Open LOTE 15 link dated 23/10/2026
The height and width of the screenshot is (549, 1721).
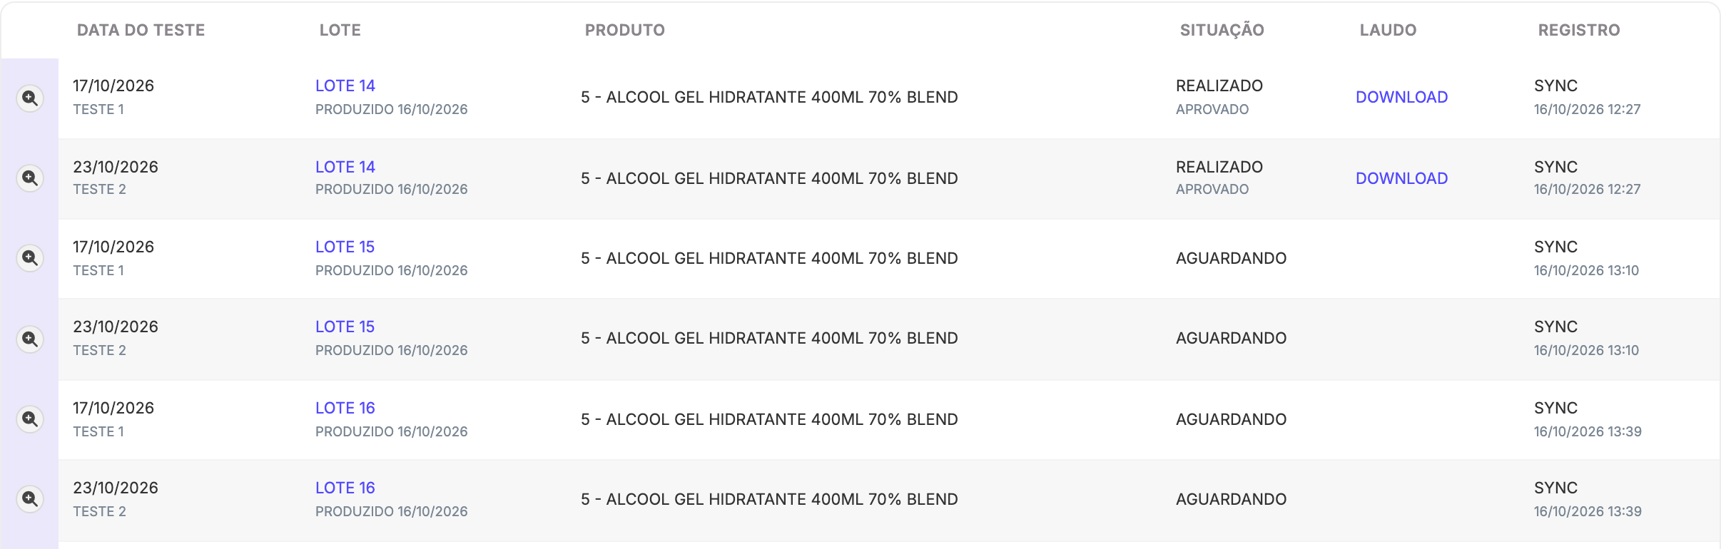click(345, 327)
